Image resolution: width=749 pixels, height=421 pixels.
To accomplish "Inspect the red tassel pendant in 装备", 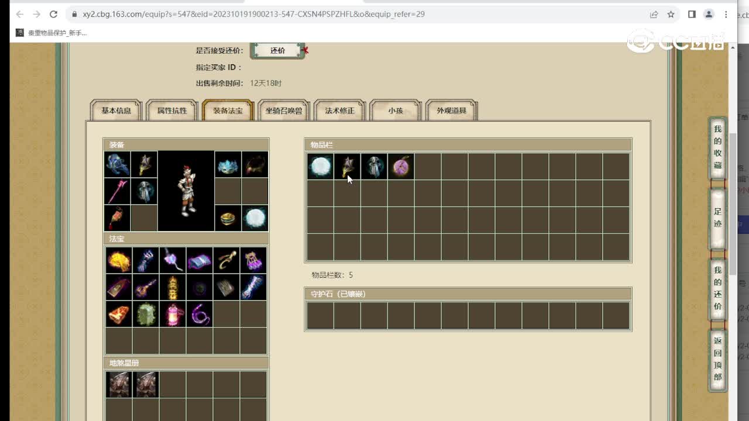I will tap(118, 218).
